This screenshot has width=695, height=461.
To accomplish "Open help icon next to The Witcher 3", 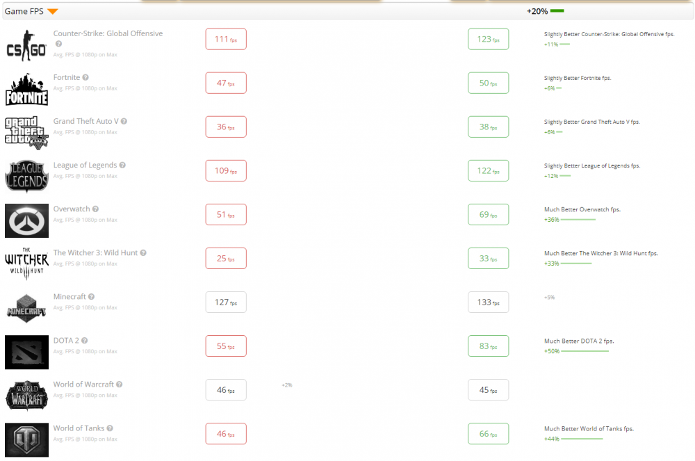I will [143, 253].
